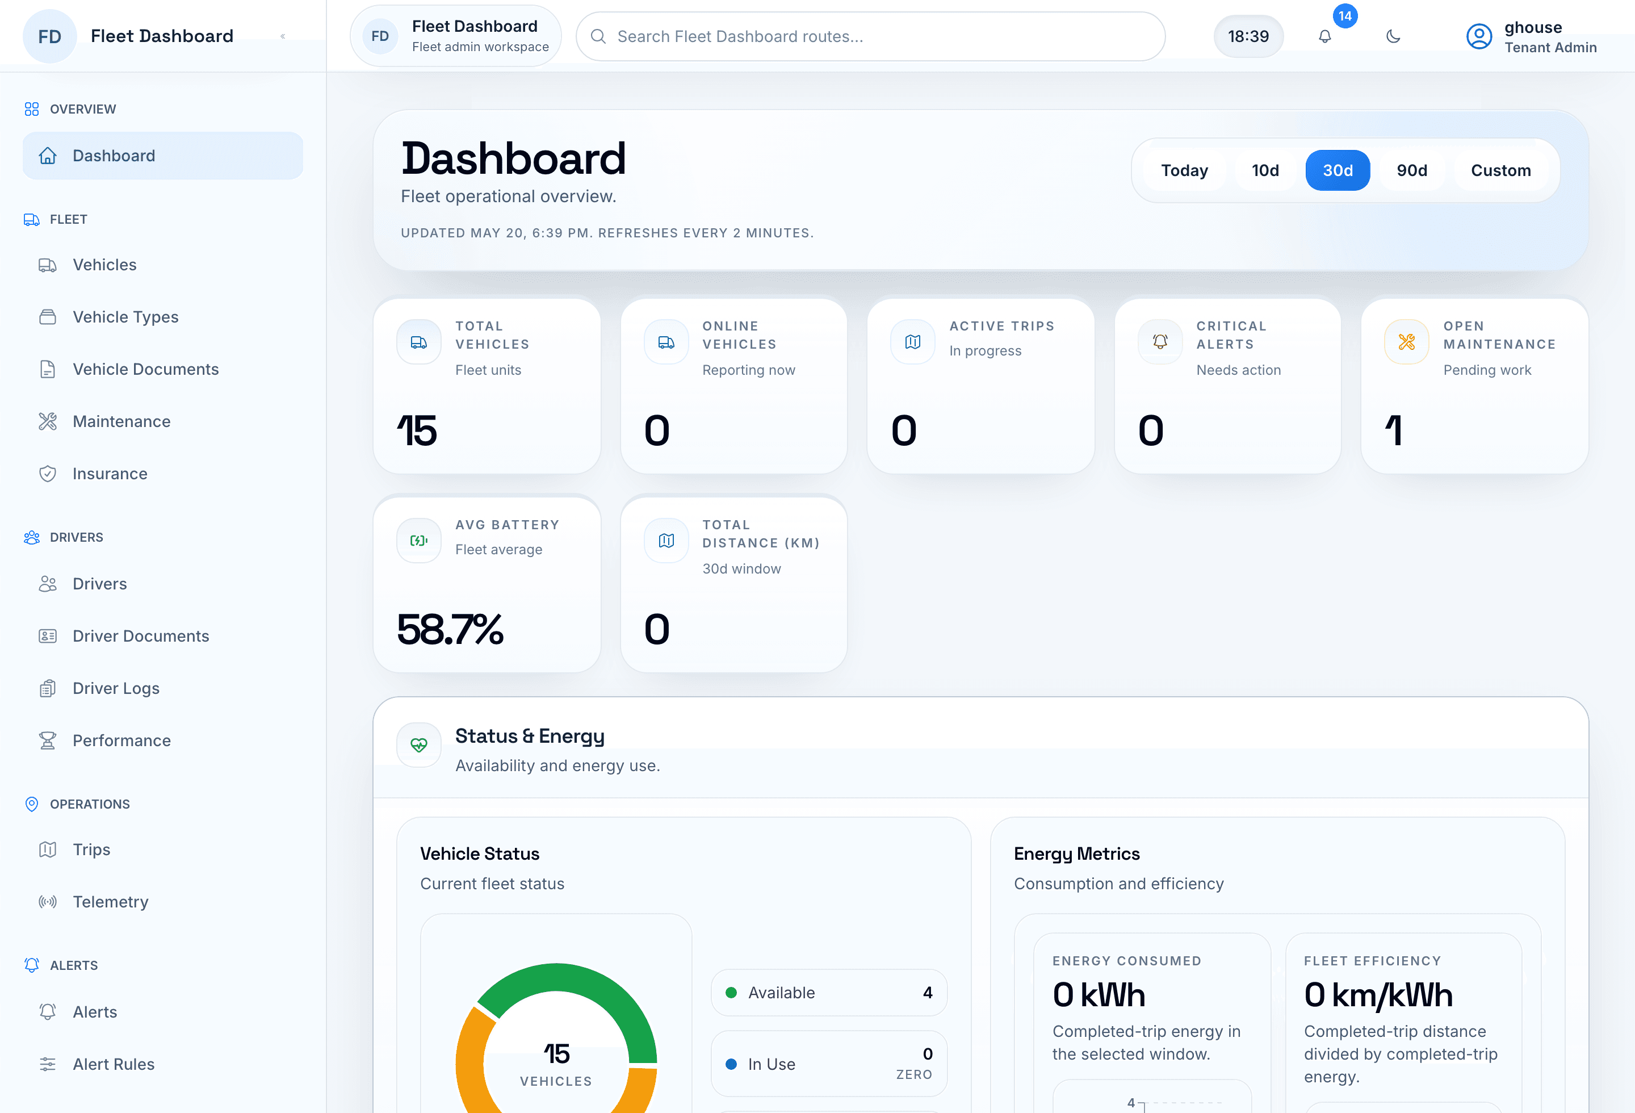Screen dimensions: 1635x1113
Task: Select the Available status row
Action: pos(829,993)
